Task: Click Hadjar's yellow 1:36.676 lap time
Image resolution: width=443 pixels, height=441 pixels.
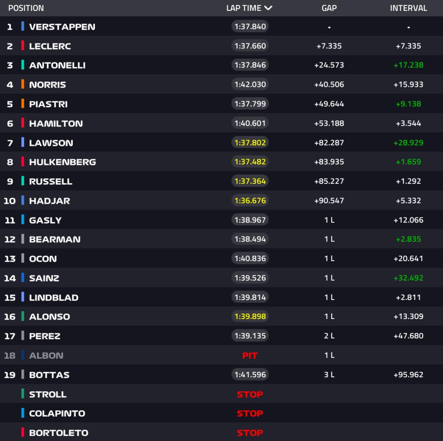Action: pyautogui.click(x=250, y=201)
